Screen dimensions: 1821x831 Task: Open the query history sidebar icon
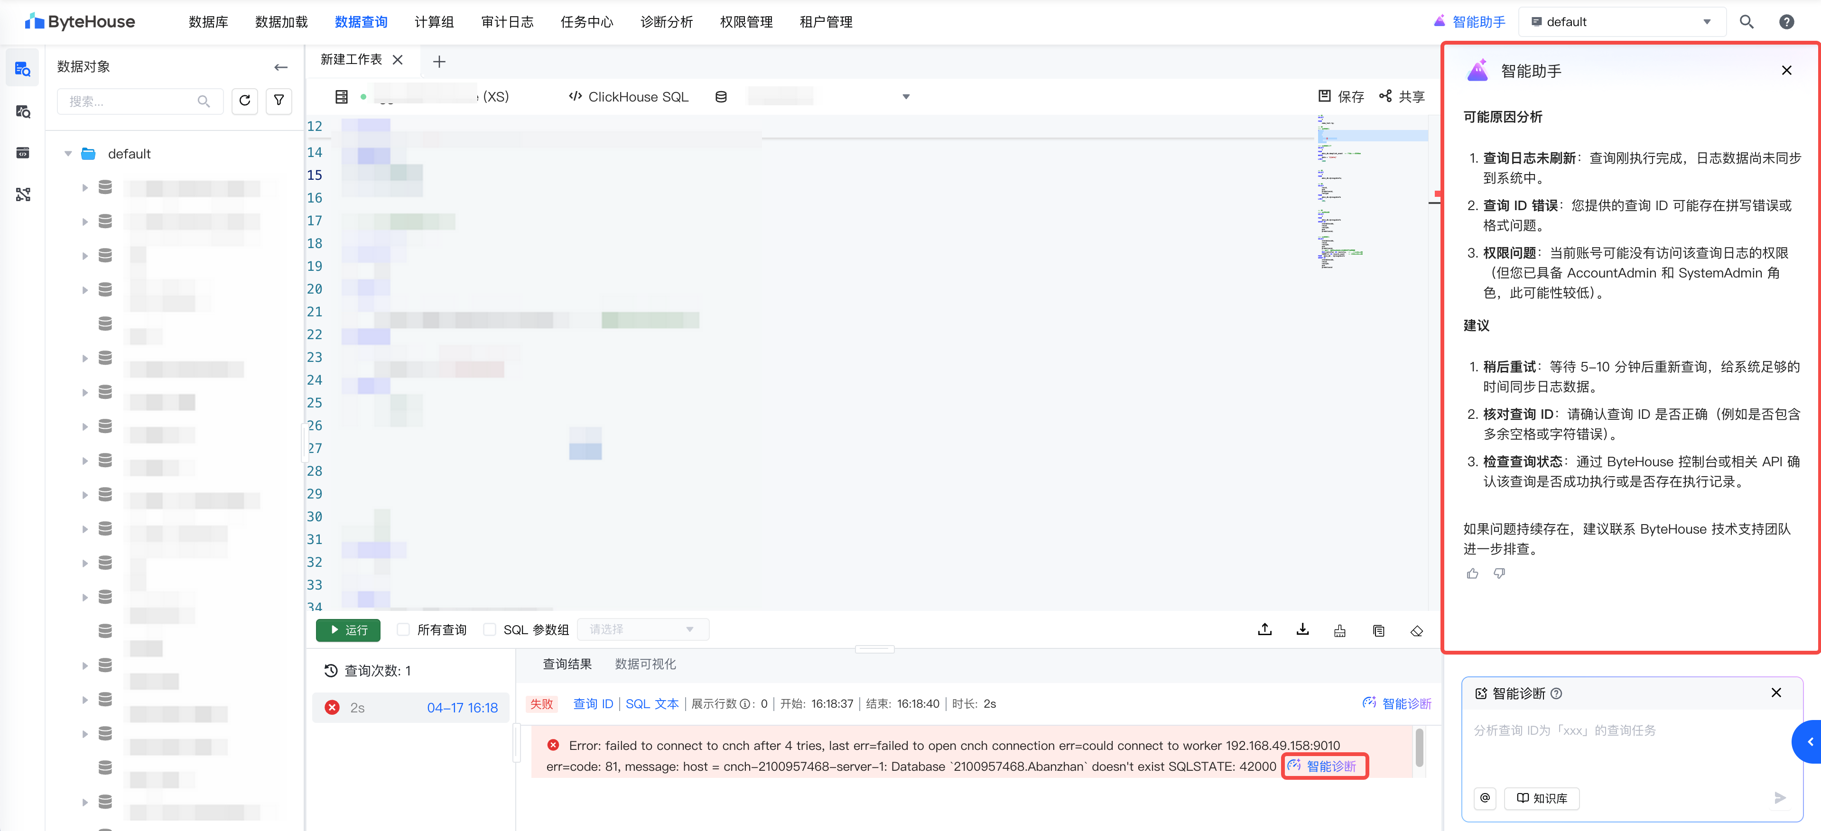tap(23, 111)
